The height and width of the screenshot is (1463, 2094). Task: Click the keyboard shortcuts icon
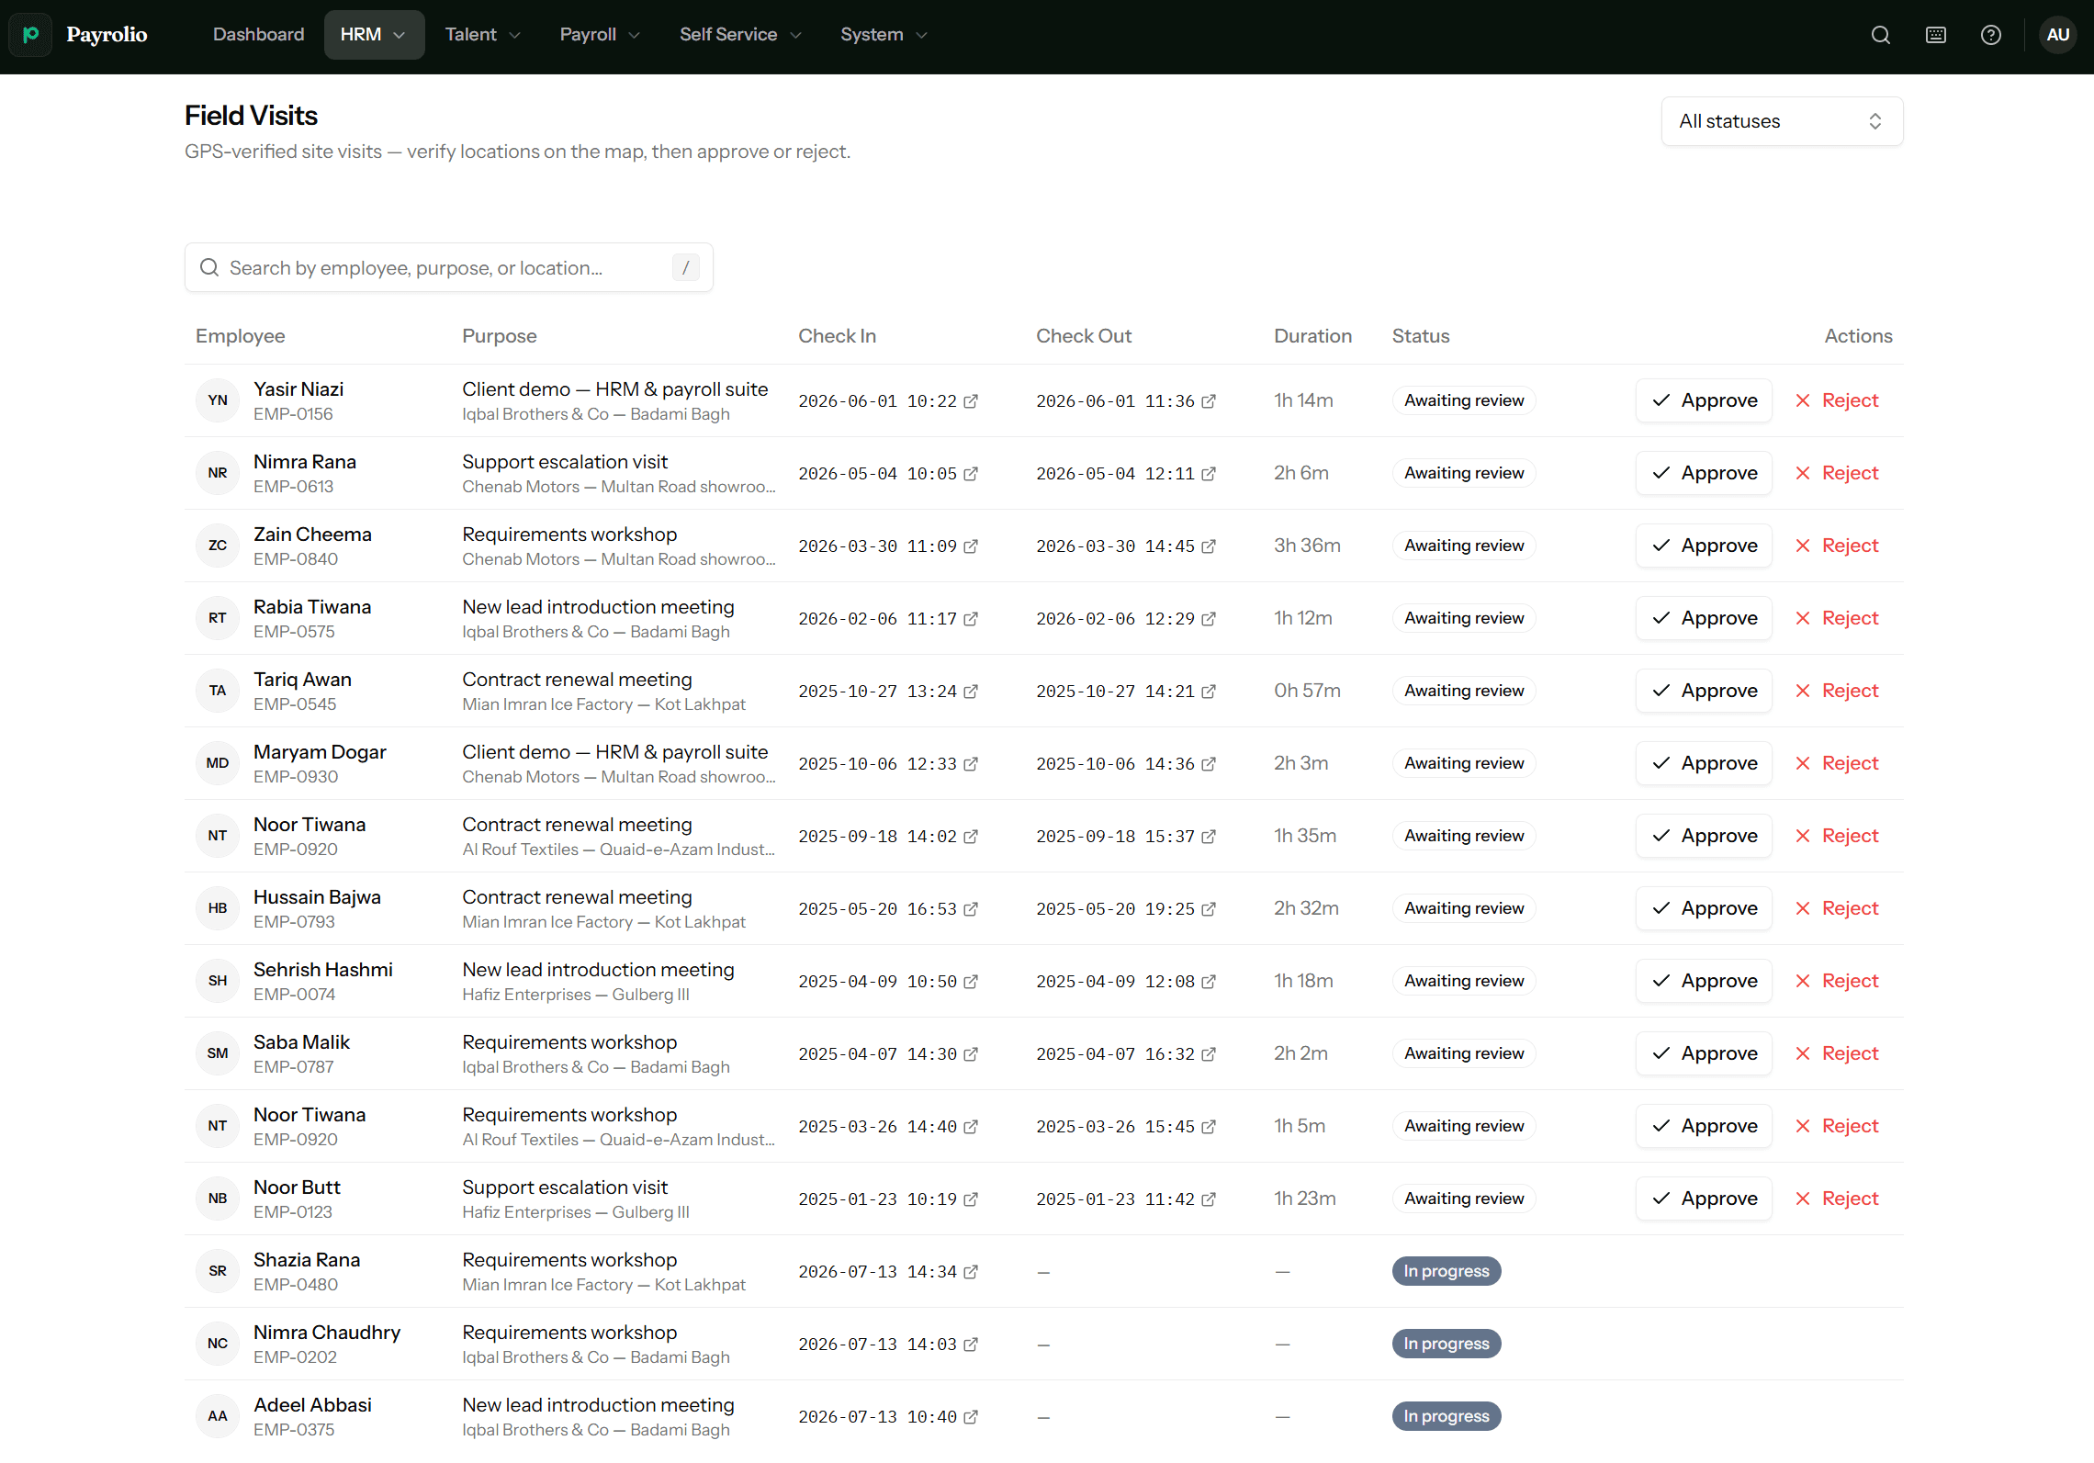point(1935,35)
